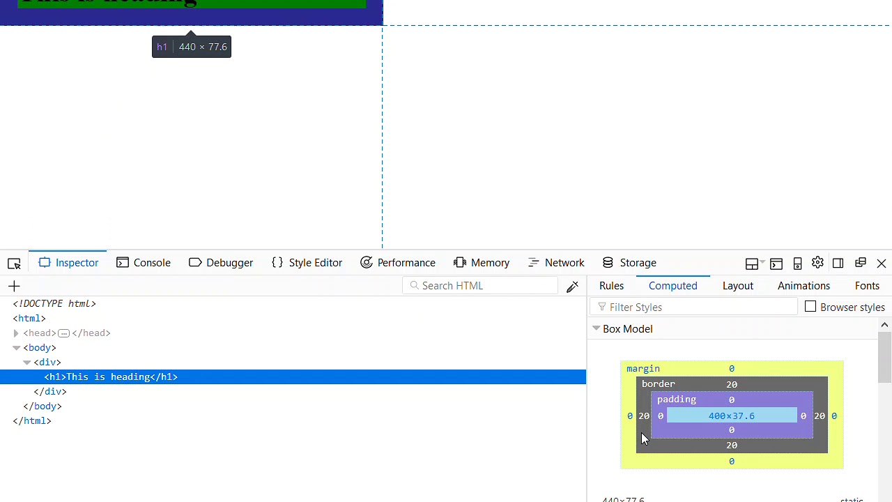The width and height of the screenshot is (892, 502).
Task: Edit the border-right value 20
Action: tap(820, 416)
